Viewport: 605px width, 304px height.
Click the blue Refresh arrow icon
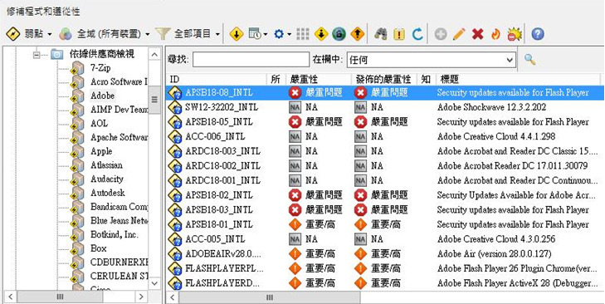pos(417,34)
